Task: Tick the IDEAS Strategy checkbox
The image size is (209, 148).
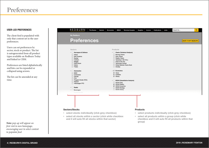Action: (114, 88)
